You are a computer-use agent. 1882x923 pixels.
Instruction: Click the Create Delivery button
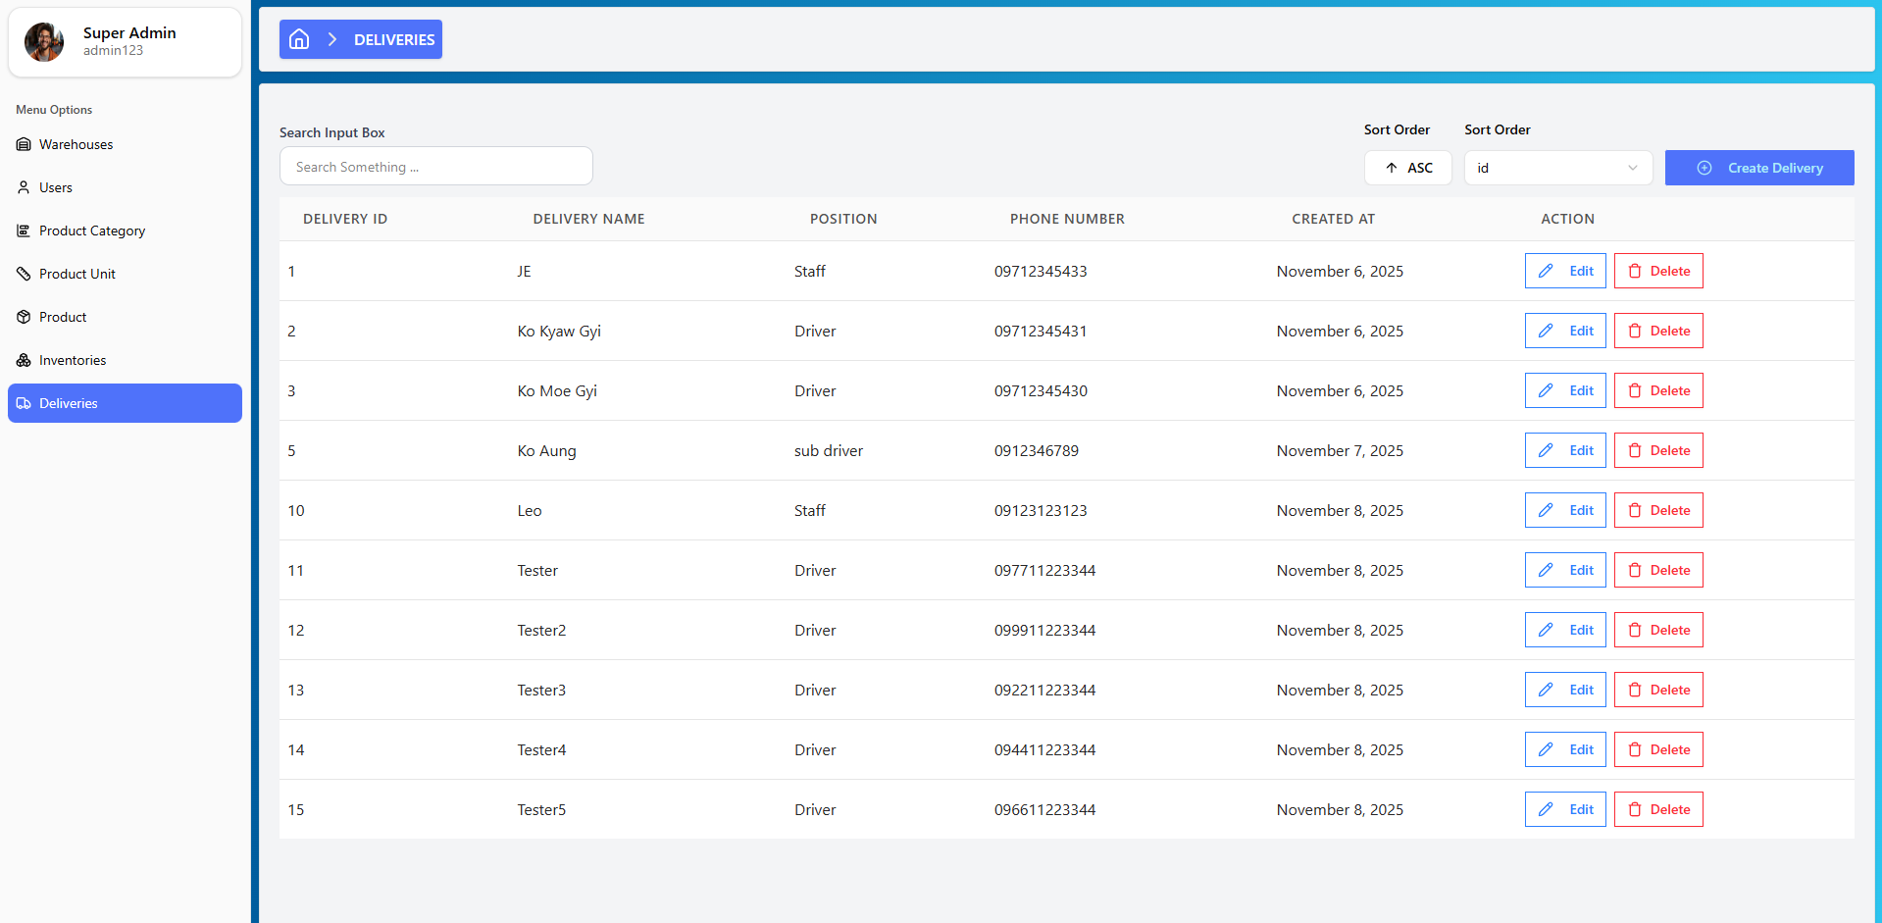point(1759,168)
